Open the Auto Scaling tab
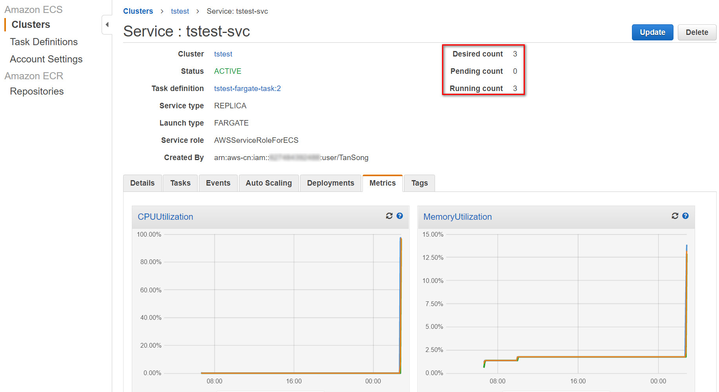Screen dimensions: 719x392 coord(269,183)
